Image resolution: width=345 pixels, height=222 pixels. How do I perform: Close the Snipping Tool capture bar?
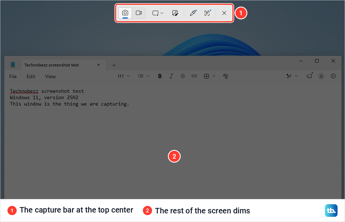tap(224, 13)
